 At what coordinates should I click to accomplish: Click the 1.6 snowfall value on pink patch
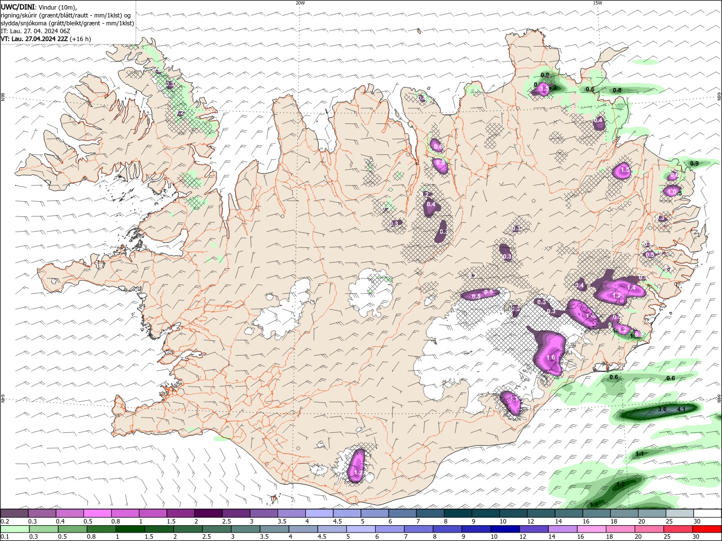(x=551, y=358)
